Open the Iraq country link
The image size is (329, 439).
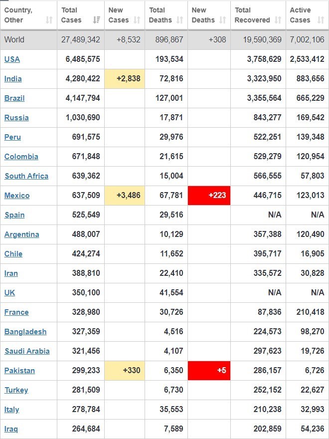point(11,429)
